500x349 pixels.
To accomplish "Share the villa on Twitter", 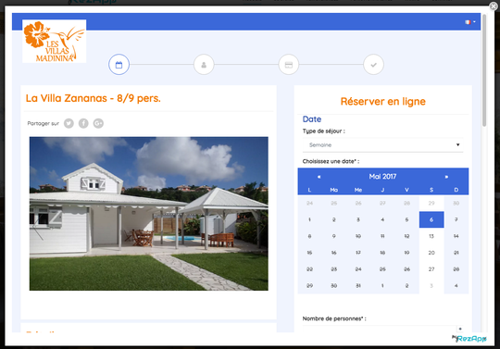I will pos(69,123).
